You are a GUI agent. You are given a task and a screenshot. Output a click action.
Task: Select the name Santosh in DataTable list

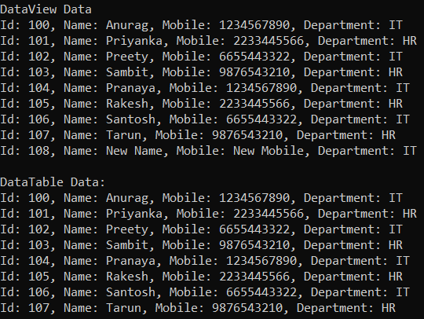[x=130, y=292]
